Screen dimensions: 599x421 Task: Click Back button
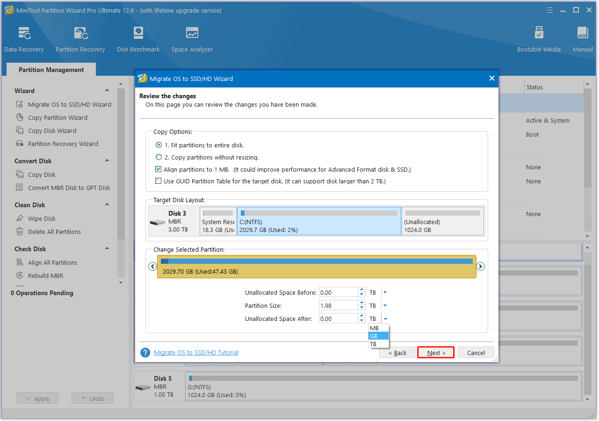[397, 353]
